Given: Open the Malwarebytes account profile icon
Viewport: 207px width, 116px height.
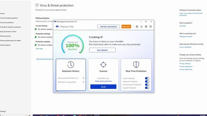Looking at the screenshot, I should [137, 26].
